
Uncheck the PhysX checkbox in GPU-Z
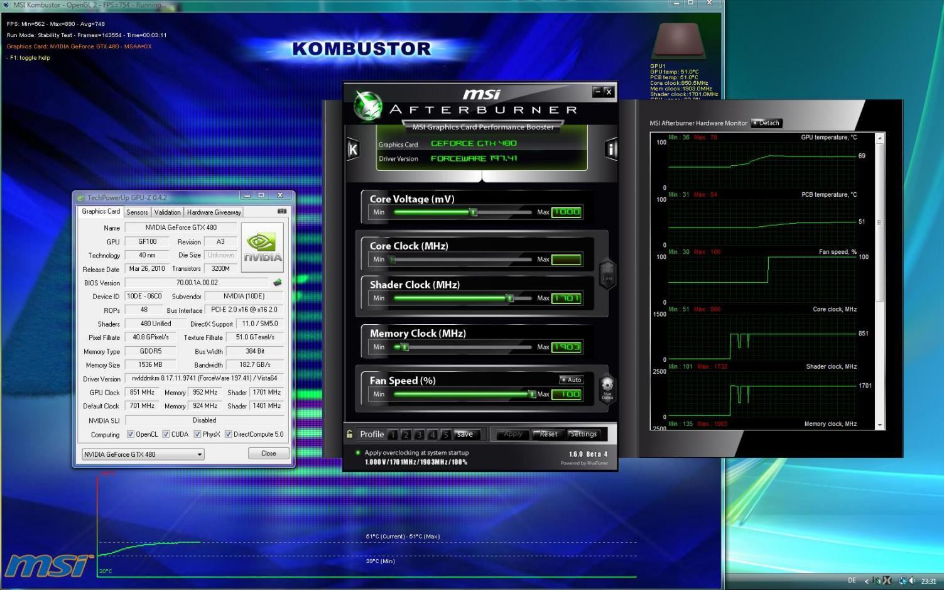tap(197, 434)
